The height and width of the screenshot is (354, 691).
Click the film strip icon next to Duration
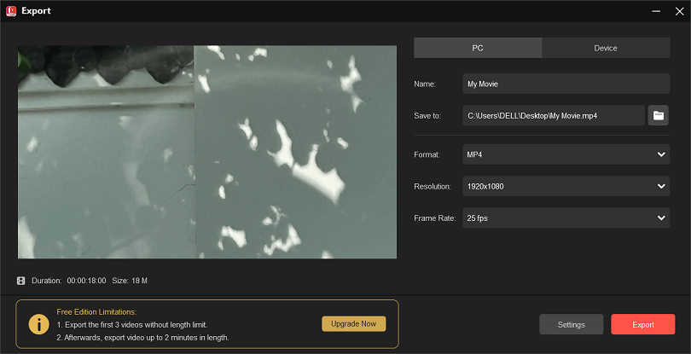20,281
